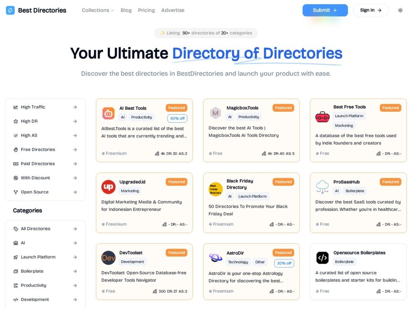This screenshot has height=309, width=412.
Task: Click the Best Free Tools toolbox logo
Action: (322, 117)
